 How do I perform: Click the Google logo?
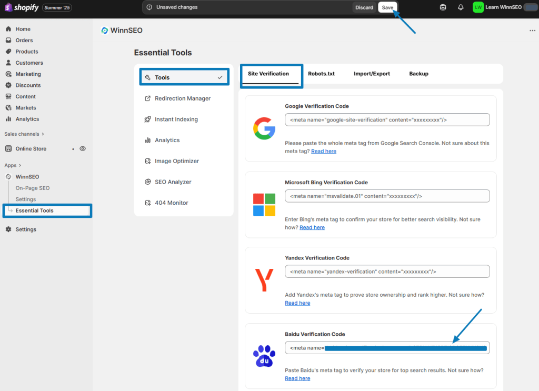[x=264, y=128]
